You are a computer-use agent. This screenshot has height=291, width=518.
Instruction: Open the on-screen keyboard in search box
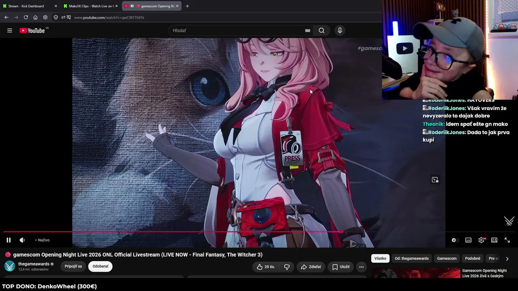click(x=308, y=30)
